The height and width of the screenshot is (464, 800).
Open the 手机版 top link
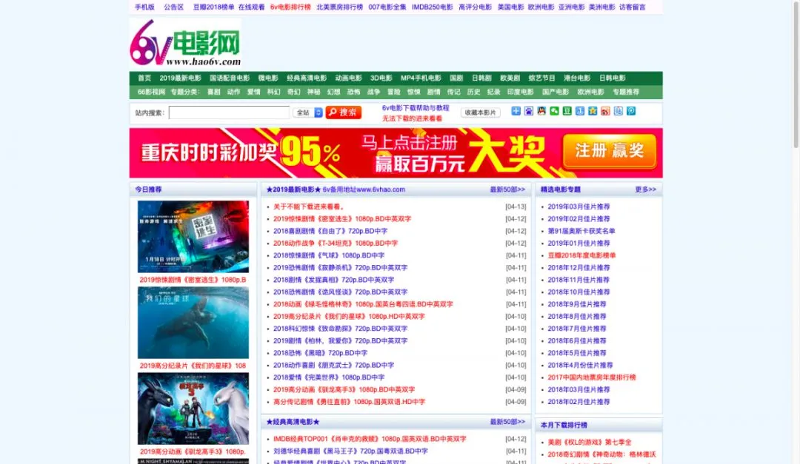[x=144, y=7]
